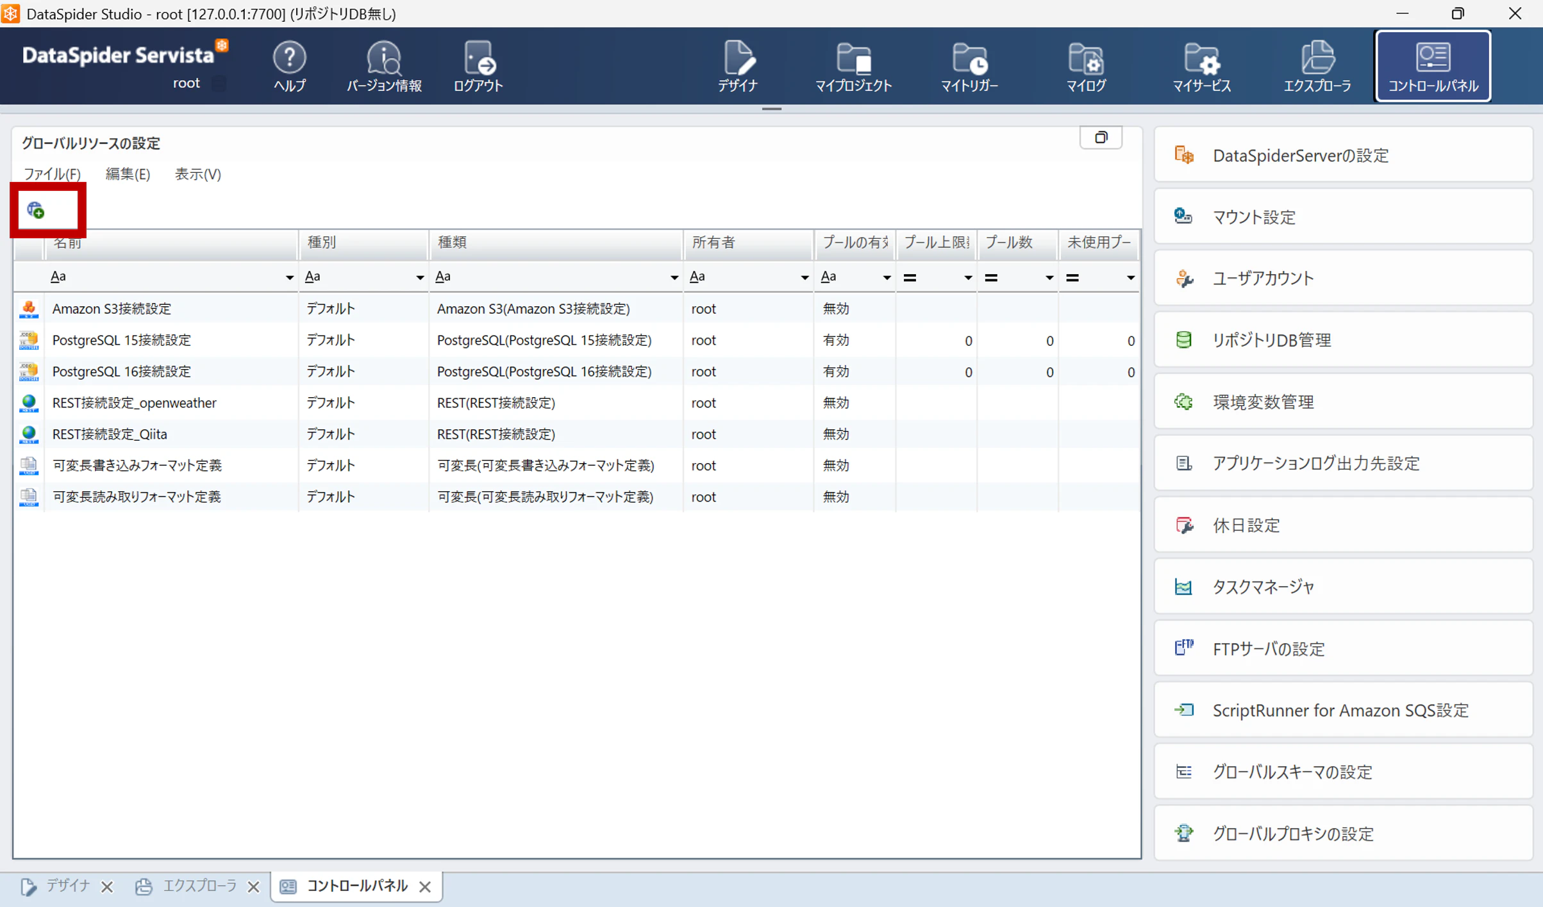Select コントロールパネル in the top toolbar

(1433, 67)
